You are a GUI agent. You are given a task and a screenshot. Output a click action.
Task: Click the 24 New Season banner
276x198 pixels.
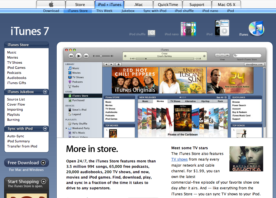tap(230, 80)
